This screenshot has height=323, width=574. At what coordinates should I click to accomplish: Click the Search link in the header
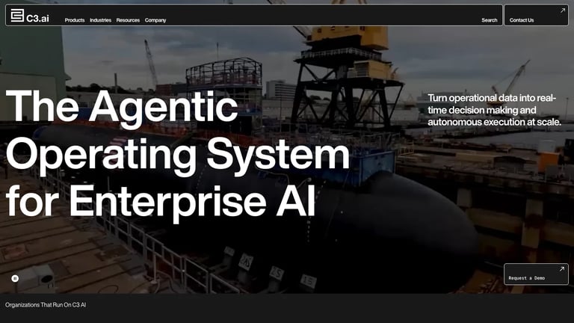point(489,20)
